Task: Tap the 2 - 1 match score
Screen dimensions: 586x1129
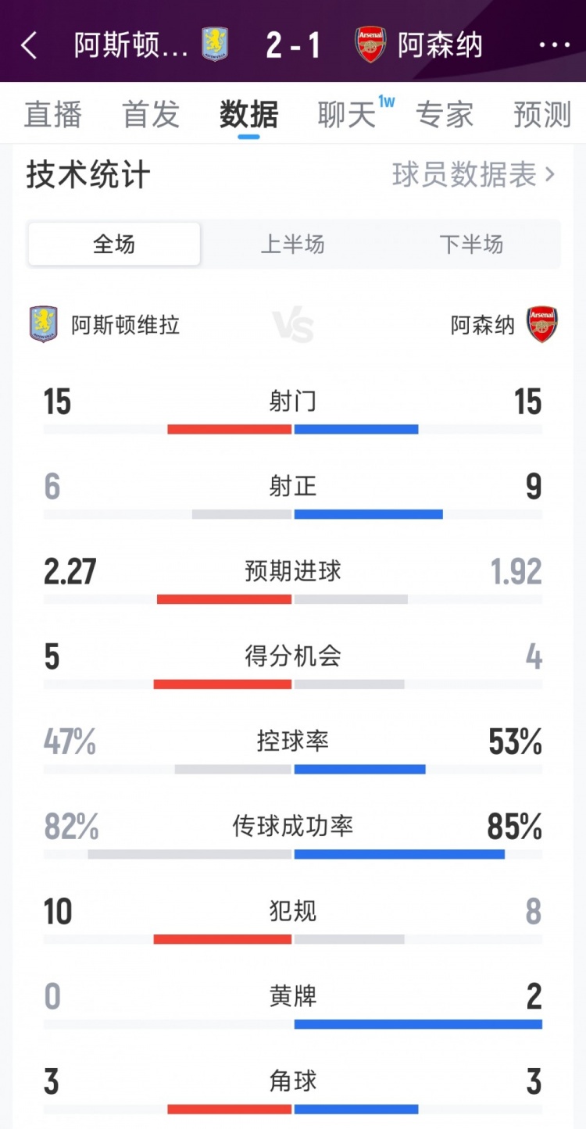Action: [293, 45]
